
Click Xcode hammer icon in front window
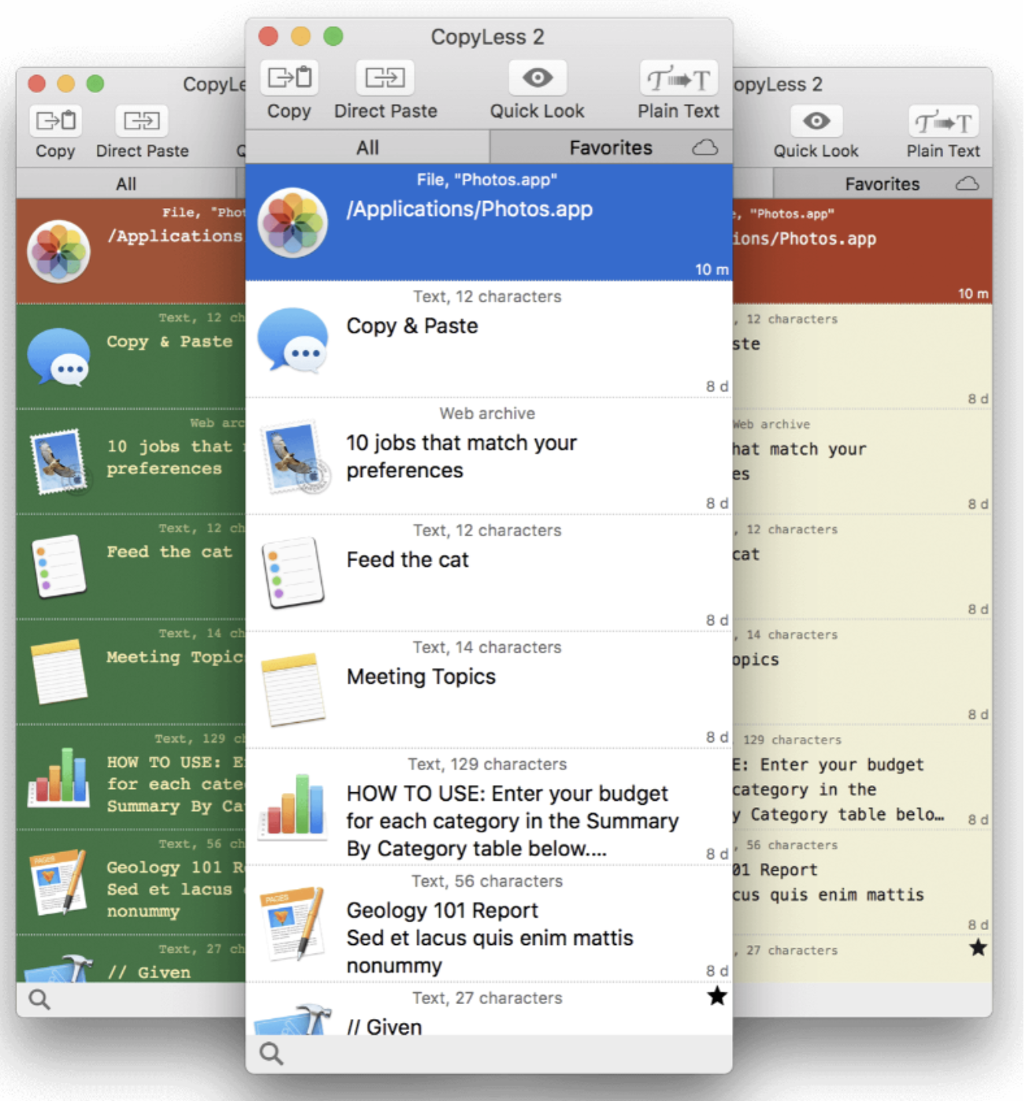pyautogui.click(x=294, y=1020)
